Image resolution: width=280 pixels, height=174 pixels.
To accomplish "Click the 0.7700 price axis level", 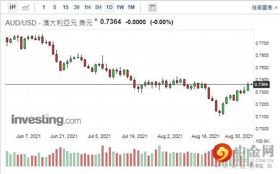I will pos(262,43).
